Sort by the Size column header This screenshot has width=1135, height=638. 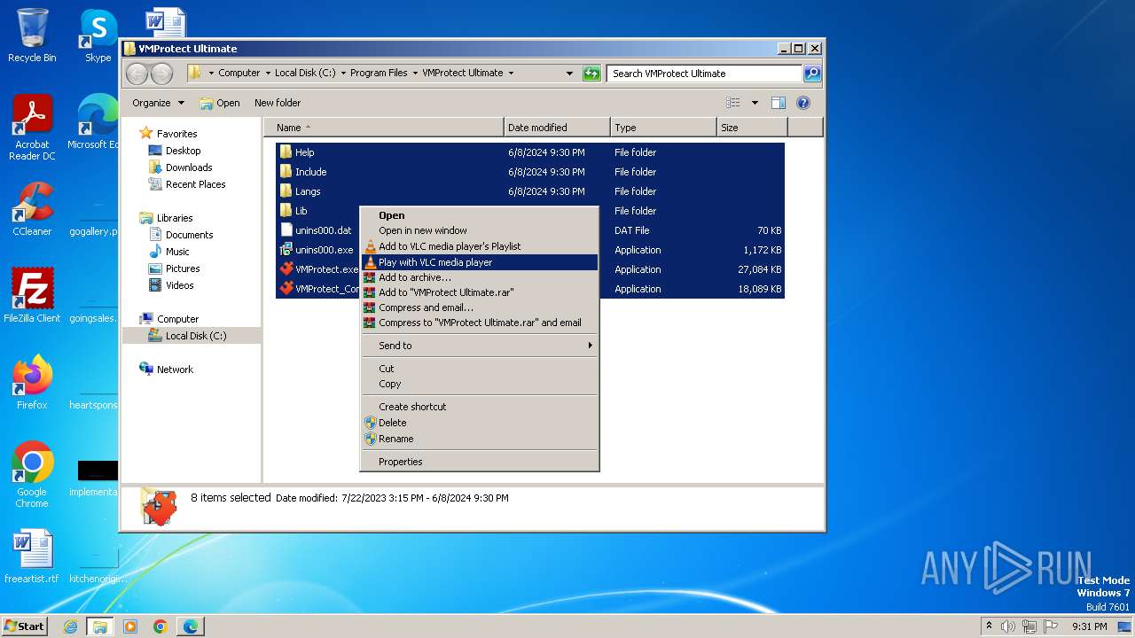752,128
